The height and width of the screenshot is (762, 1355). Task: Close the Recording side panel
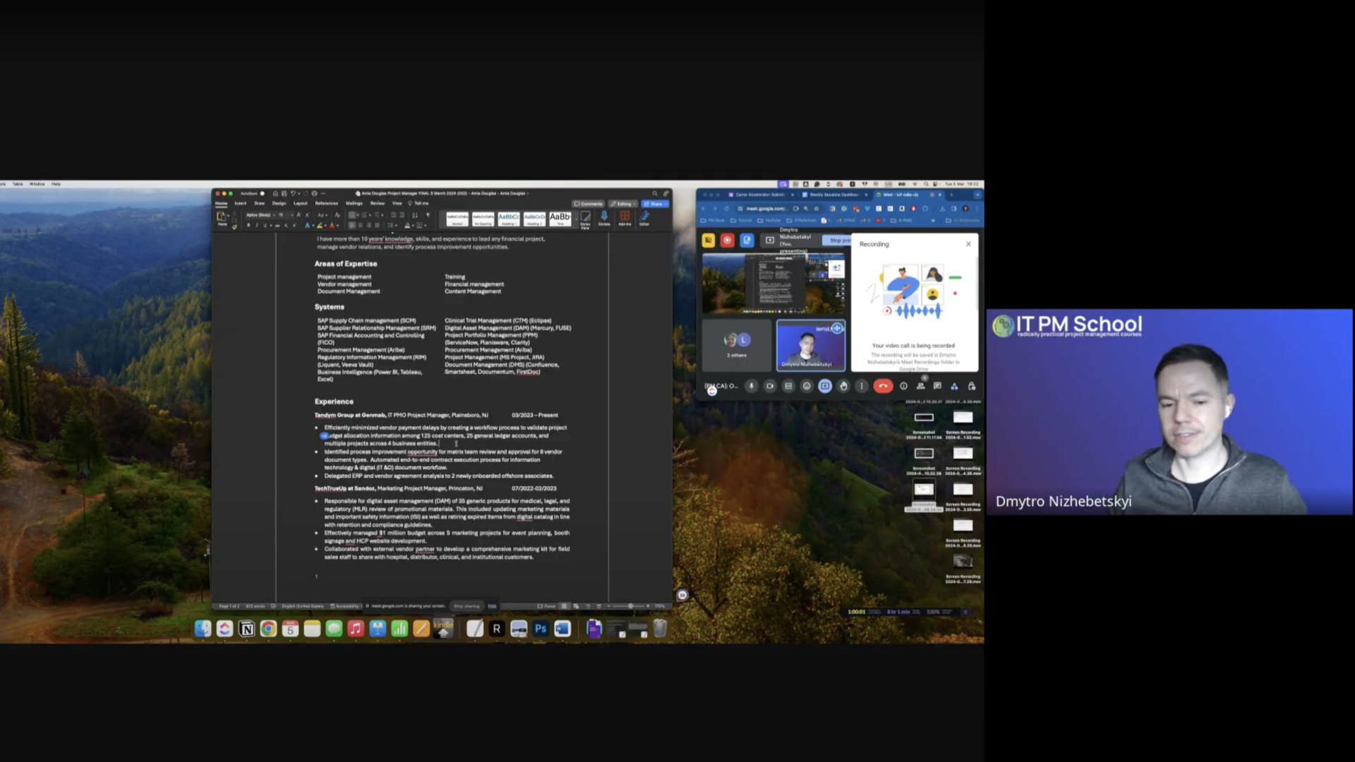click(968, 244)
